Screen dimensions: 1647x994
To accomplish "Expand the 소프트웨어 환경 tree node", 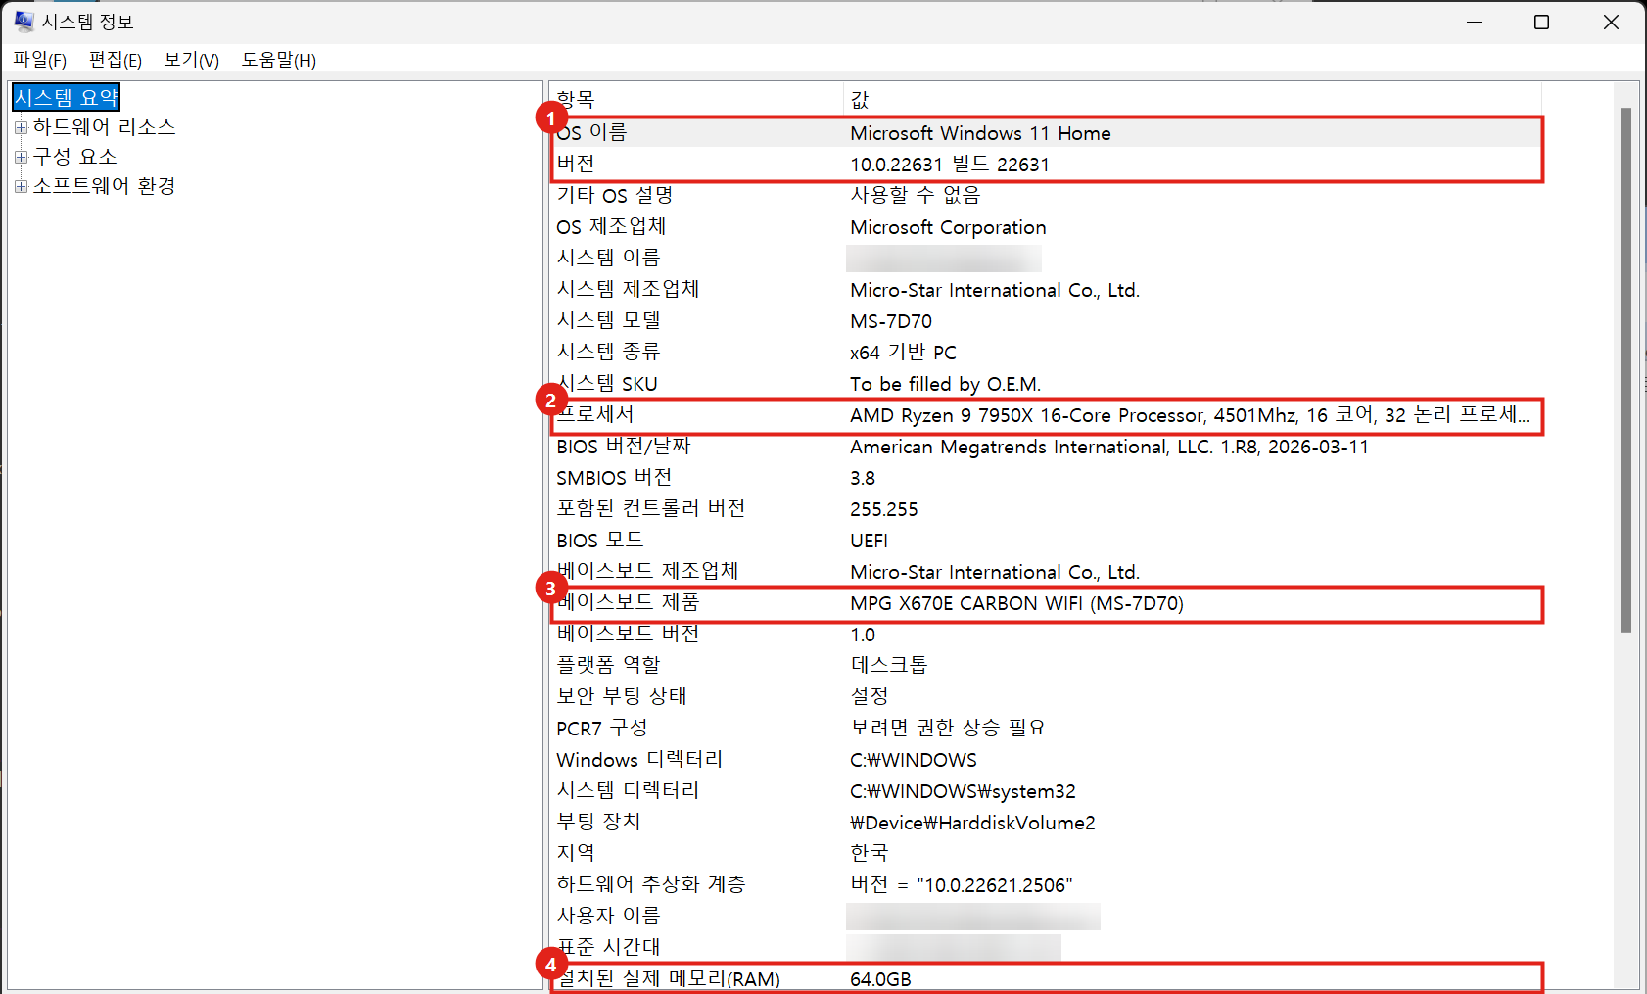I will point(21,186).
